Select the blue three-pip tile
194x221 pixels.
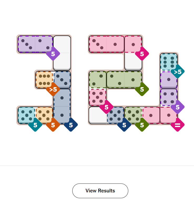tap(62, 80)
